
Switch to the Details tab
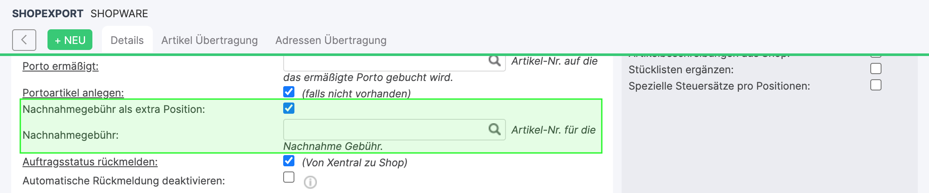(x=127, y=40)
